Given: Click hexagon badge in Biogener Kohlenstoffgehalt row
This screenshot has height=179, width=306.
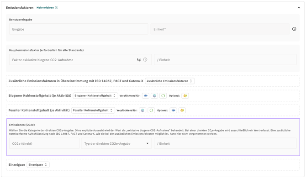Looking at the screenshot, I should click(x=154, y=95).
